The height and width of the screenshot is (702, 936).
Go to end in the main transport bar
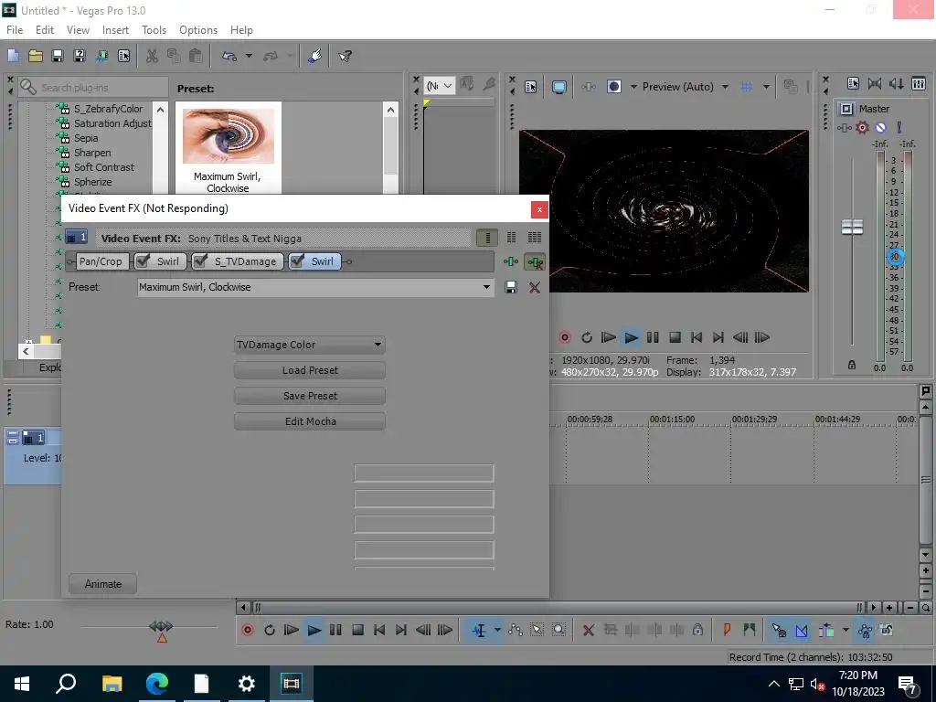point(401,630)
